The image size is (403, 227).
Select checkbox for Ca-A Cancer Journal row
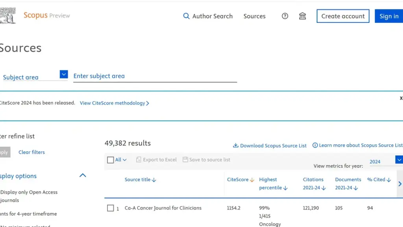click(x=111, y=208)
